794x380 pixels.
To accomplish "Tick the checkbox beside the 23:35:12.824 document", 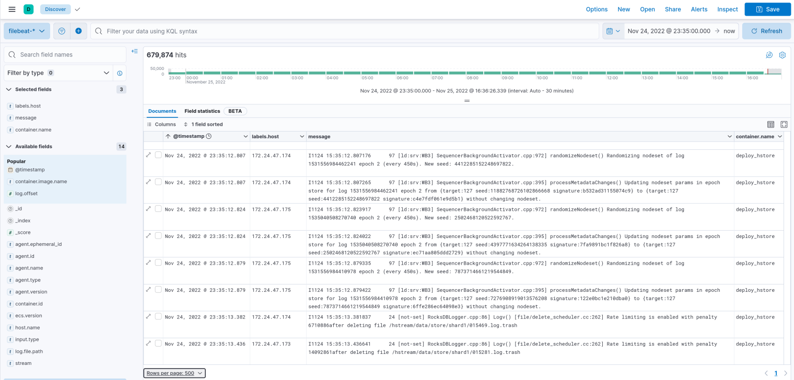I will (158, 208).
